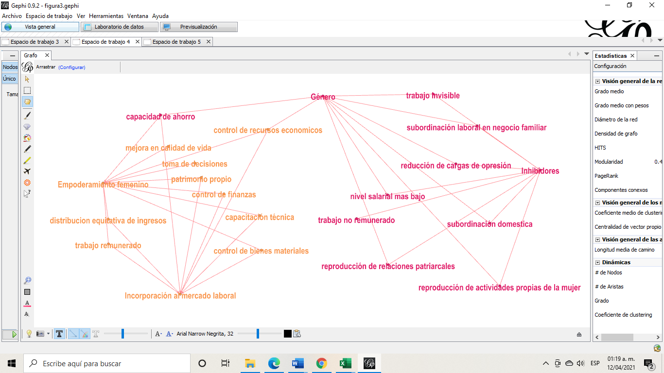Select the black pencil node tool
The image size is (664, 373).
point(27,149)
